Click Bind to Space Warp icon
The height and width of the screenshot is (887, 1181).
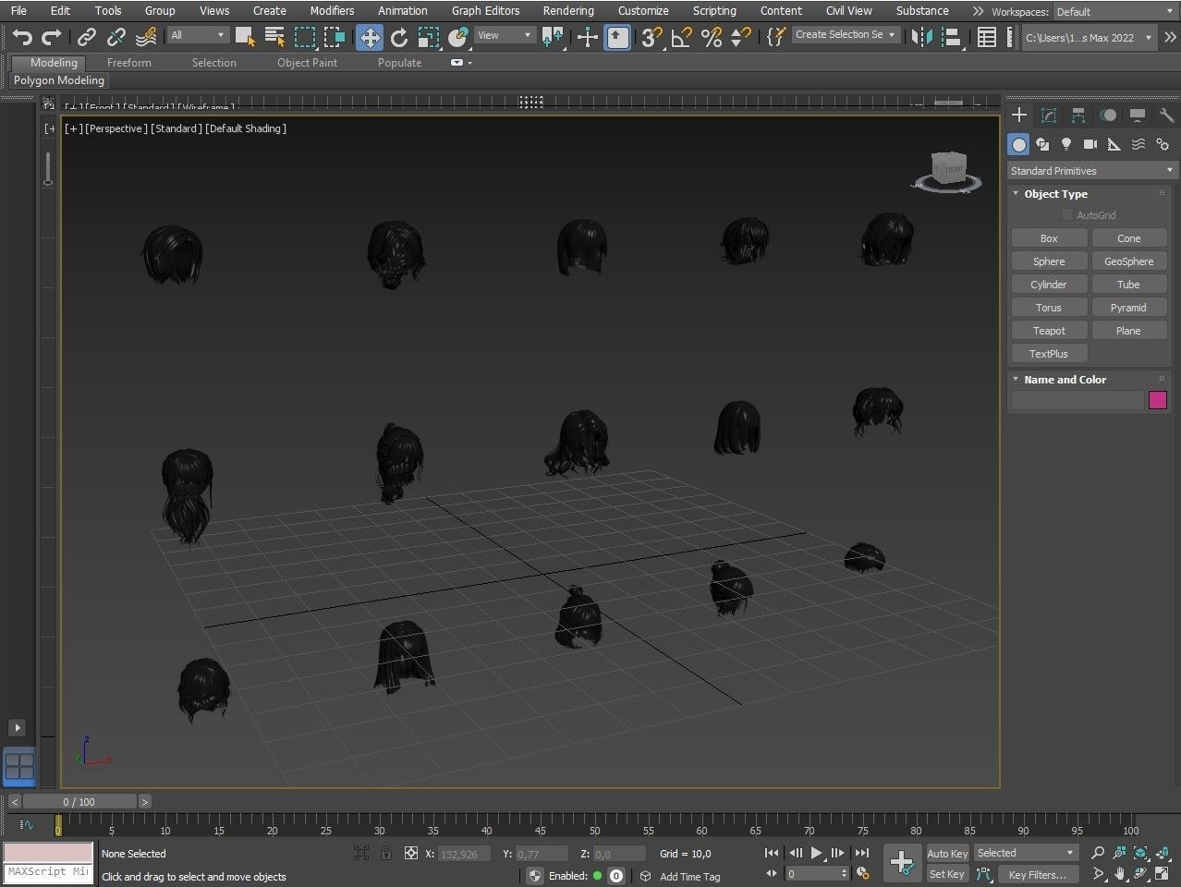point(146,37)
